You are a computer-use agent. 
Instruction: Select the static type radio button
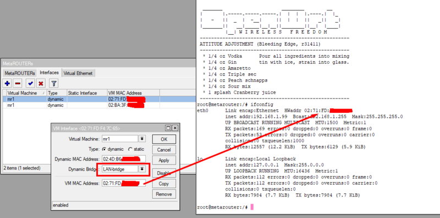tap(130, 149)
